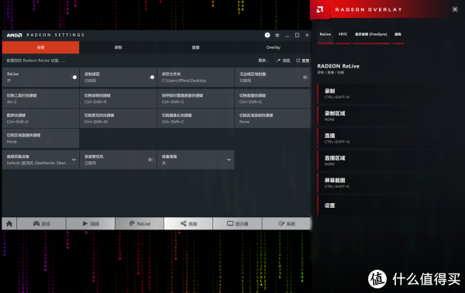Edit the camera hotkey tile Ctrl+Shift+C
465x293 pixels.
click(x=196, y=119)
